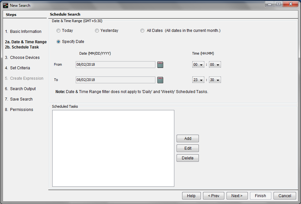Select the Yesterday radio button

[97, 31]
